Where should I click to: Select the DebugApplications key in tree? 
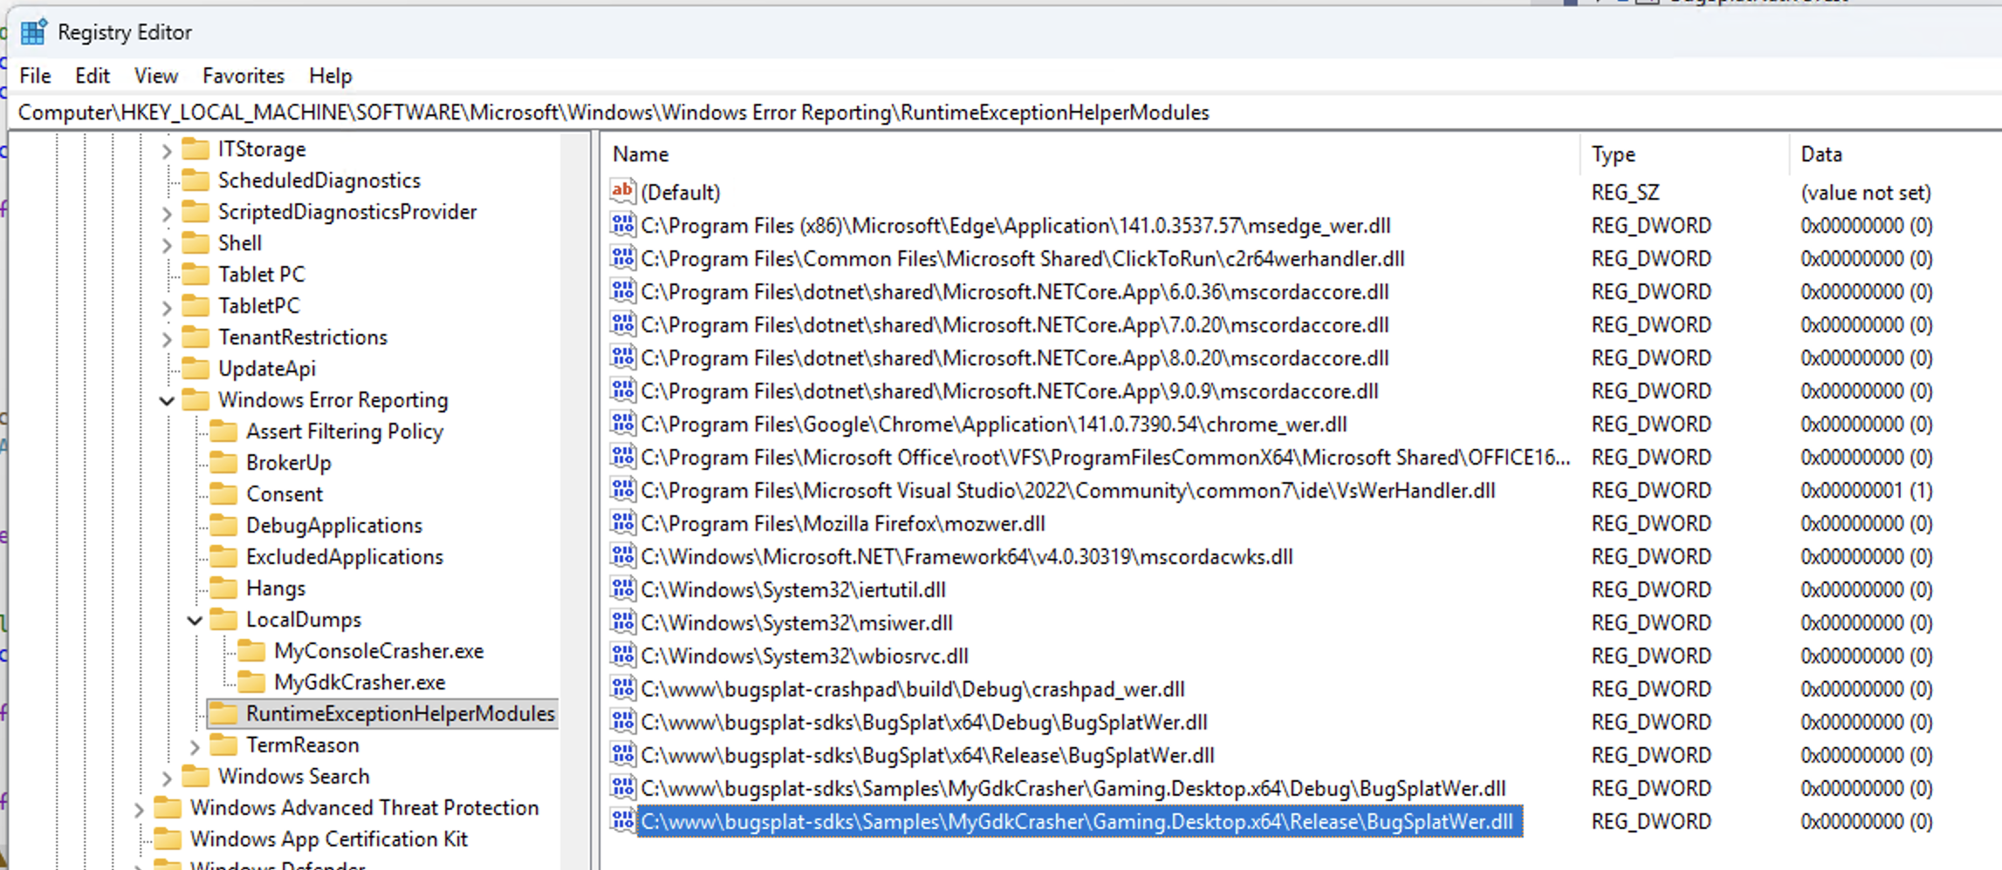(x=333, y=526)
